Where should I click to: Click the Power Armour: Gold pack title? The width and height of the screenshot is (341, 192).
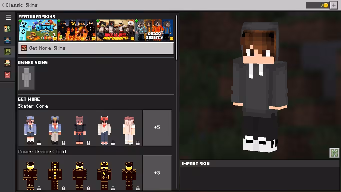pos(42,151)
